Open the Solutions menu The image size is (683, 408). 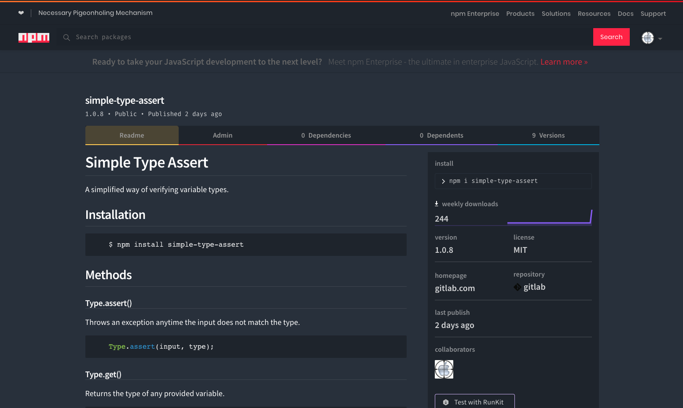(x=556, y=14)
